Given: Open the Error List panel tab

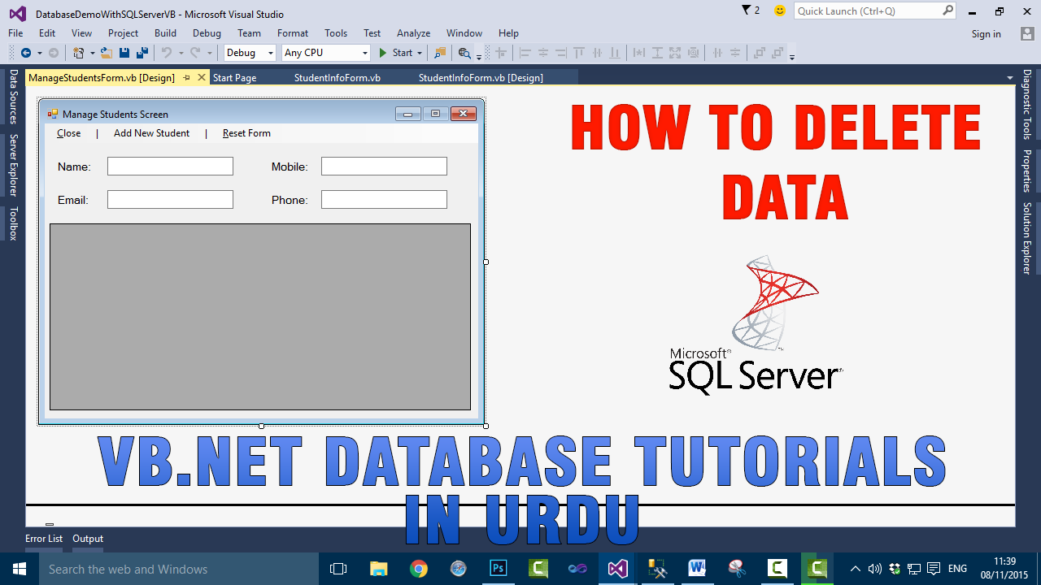Looking at the screenshot, I should tap(44, 539).
